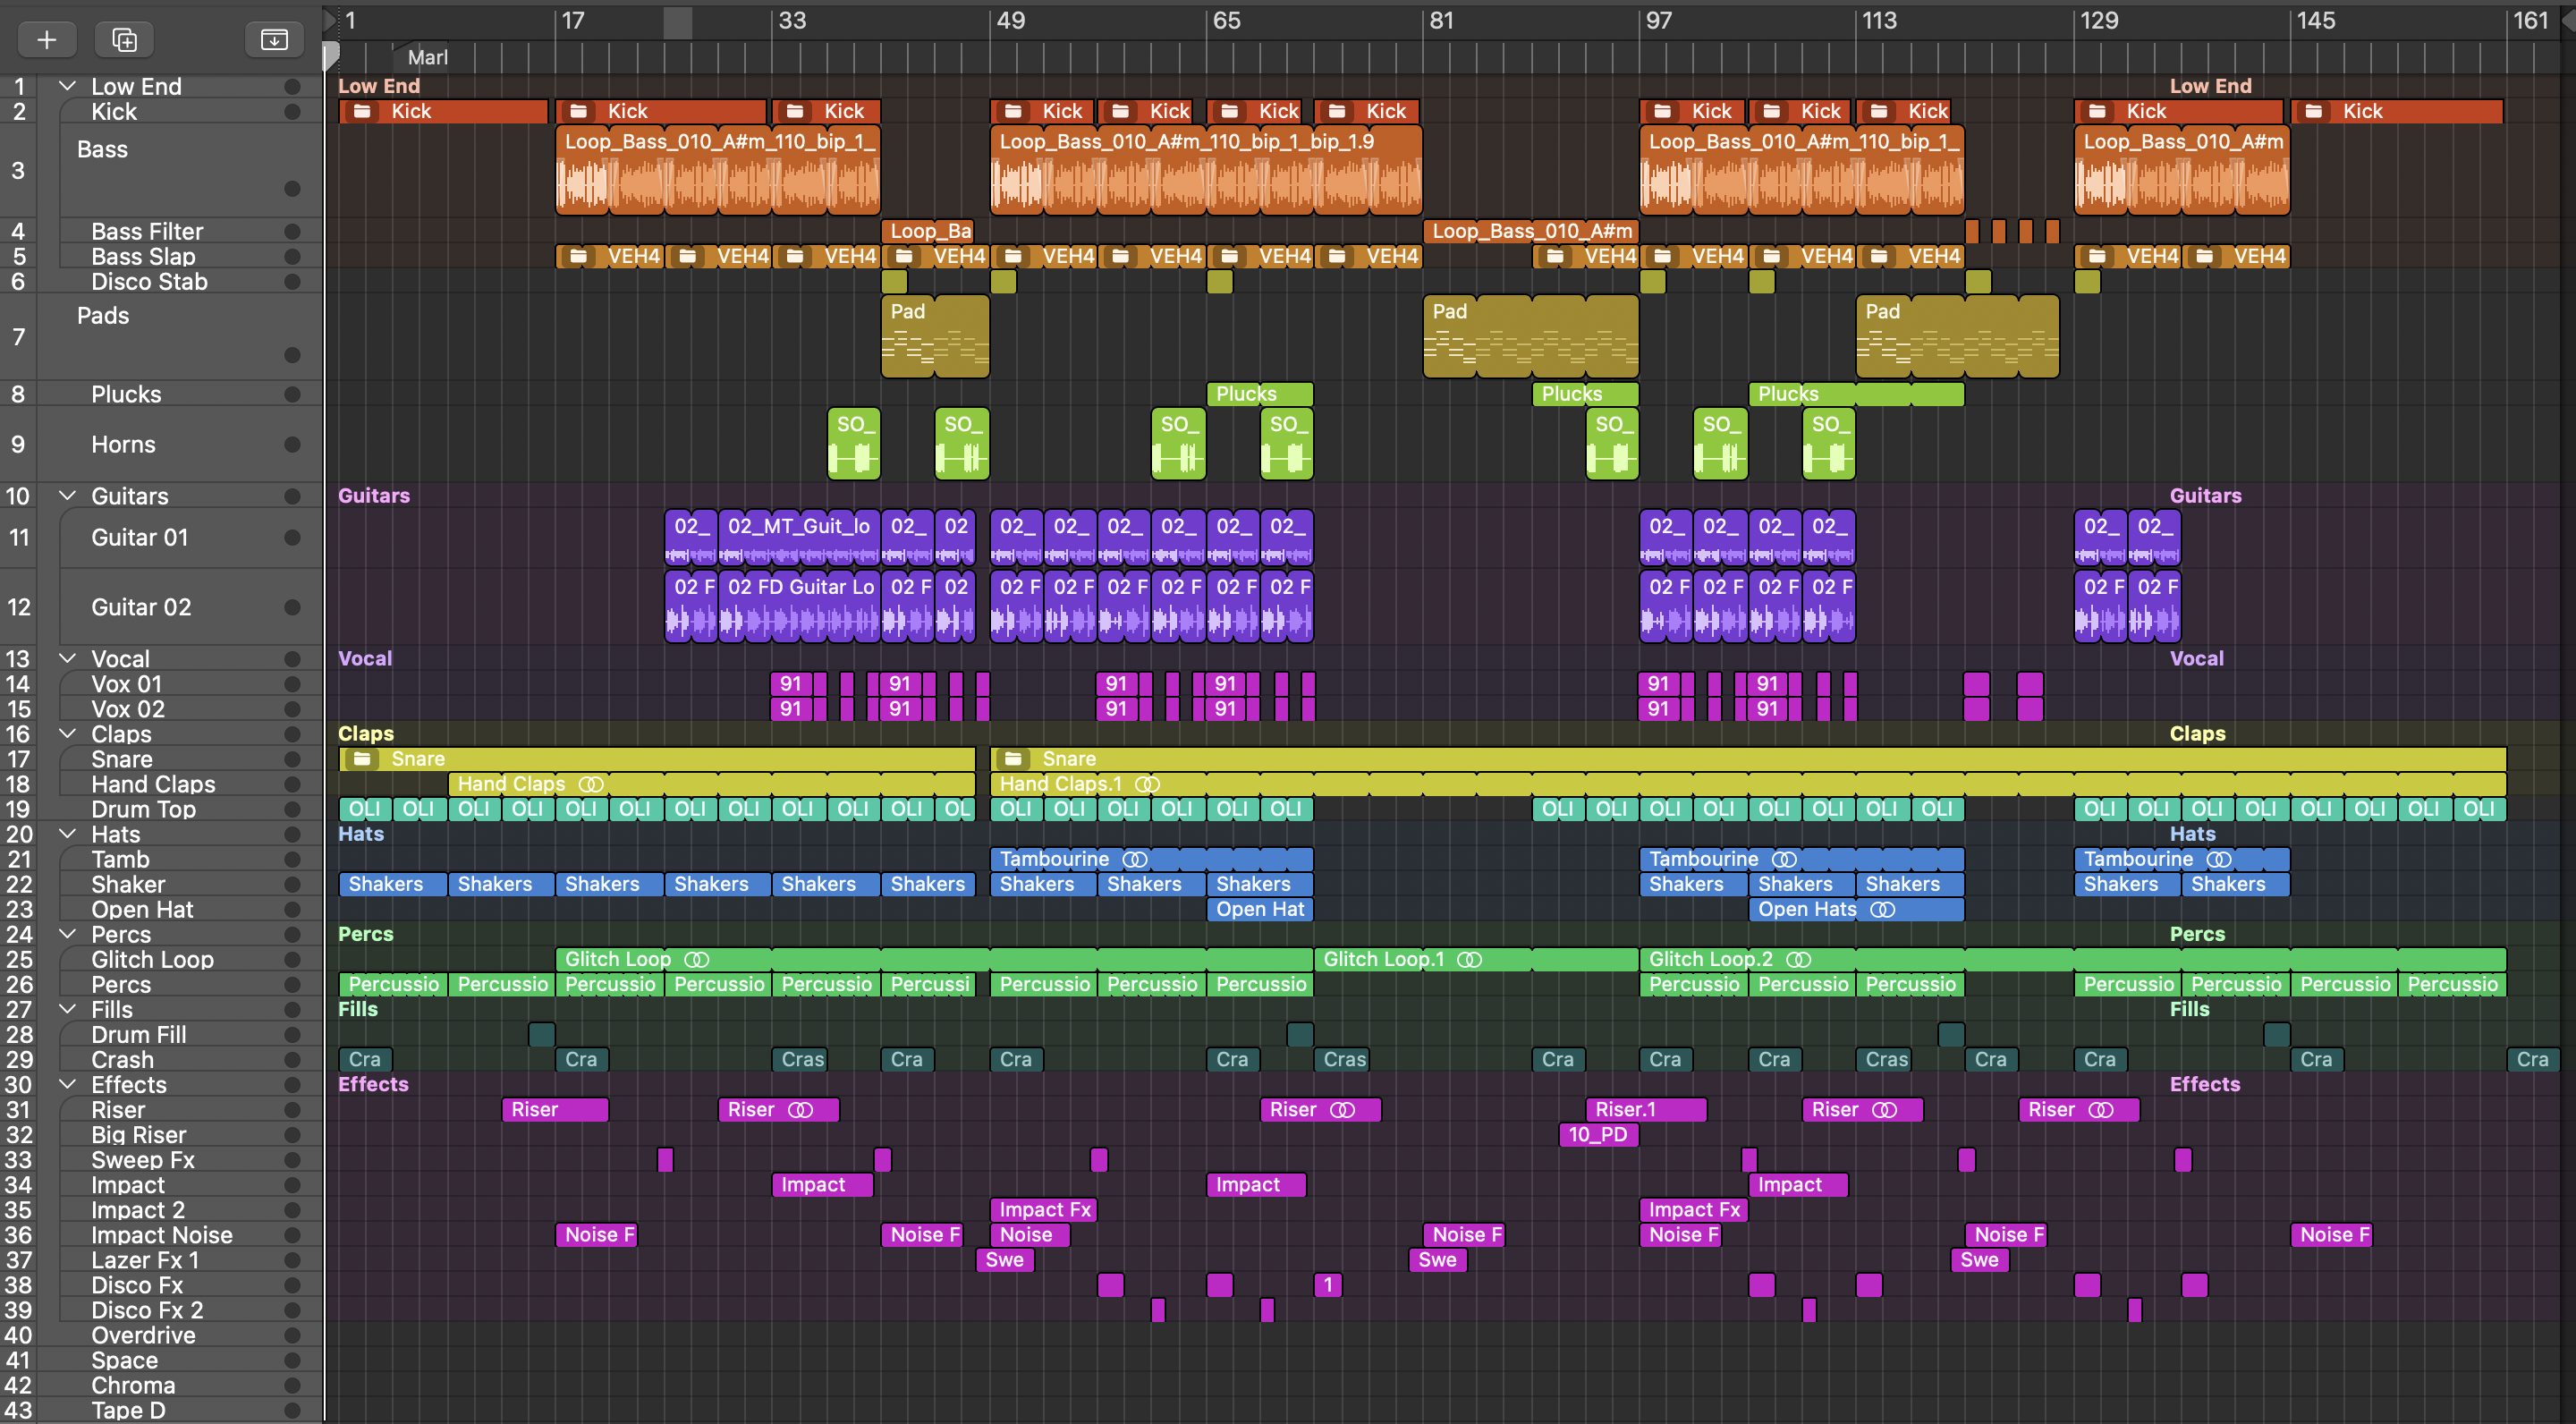This screenshot has width=2576, height=1424.
Task: Select the Bass Slap track header
Action: (x=143, y=257)
